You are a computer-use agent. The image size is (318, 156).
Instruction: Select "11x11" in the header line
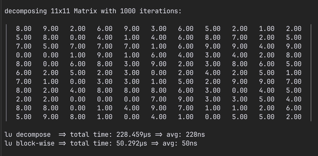coord(60,11)
